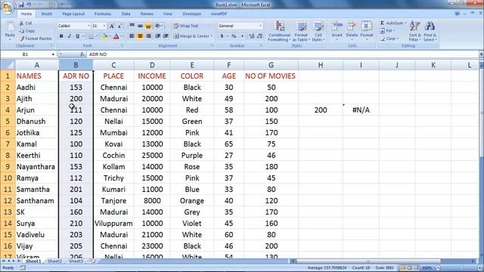The image size is (484, 272).
Task: Select column G header
Action: [271, 65]
